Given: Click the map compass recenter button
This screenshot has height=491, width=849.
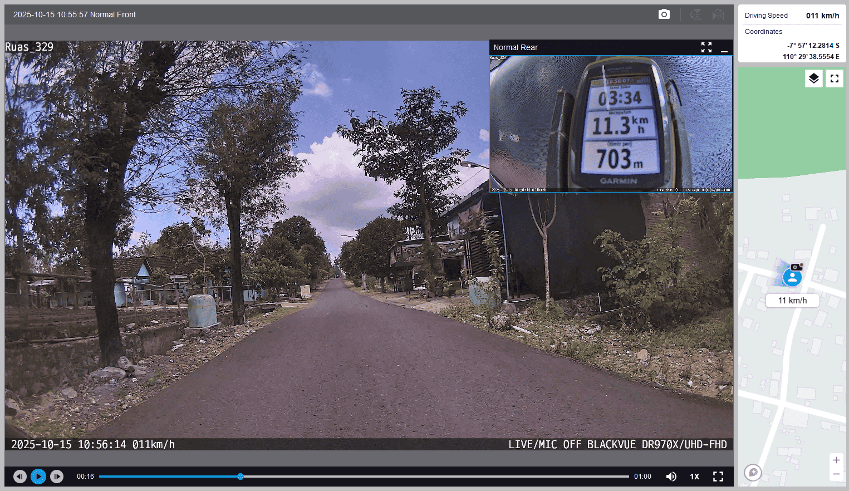Looking at the screenshot, I should click(x=753, y=473).
